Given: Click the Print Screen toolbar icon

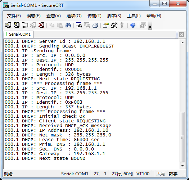Looking at the screenshot, I should [x=79, y=25].
